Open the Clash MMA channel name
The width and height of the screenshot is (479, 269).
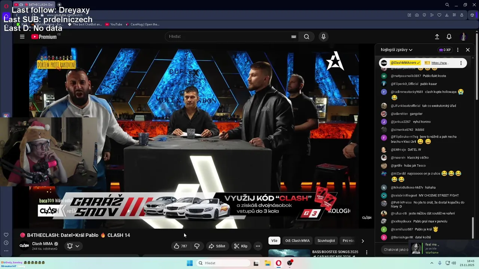pyautogui.click(x=42, y=244)
